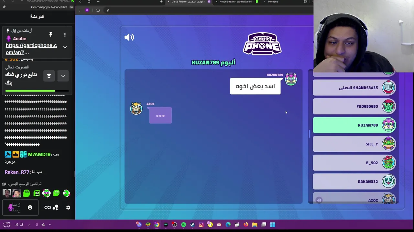Open Firefox from the taskbar
Viewport: 414px width, 232px height.
pos(246,225)
